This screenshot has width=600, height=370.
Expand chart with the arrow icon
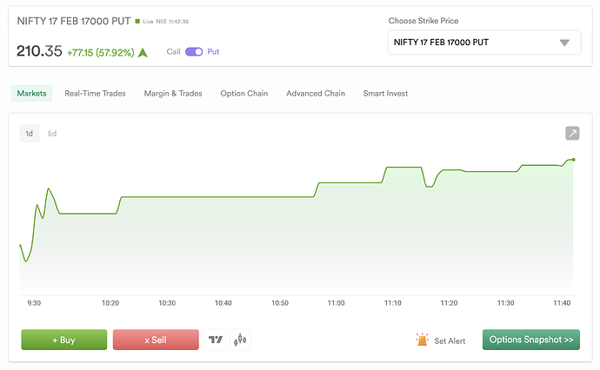tap(572, 134)
